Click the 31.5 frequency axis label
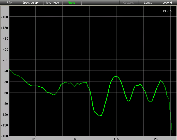 tap(35, 139)
